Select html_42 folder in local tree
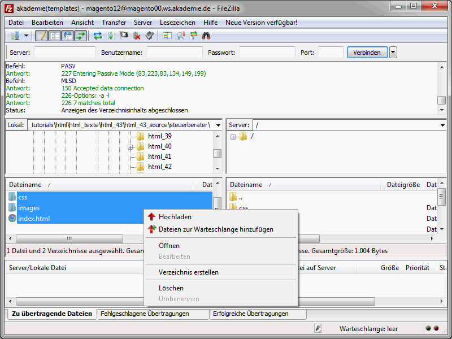 tap(160, 167)
